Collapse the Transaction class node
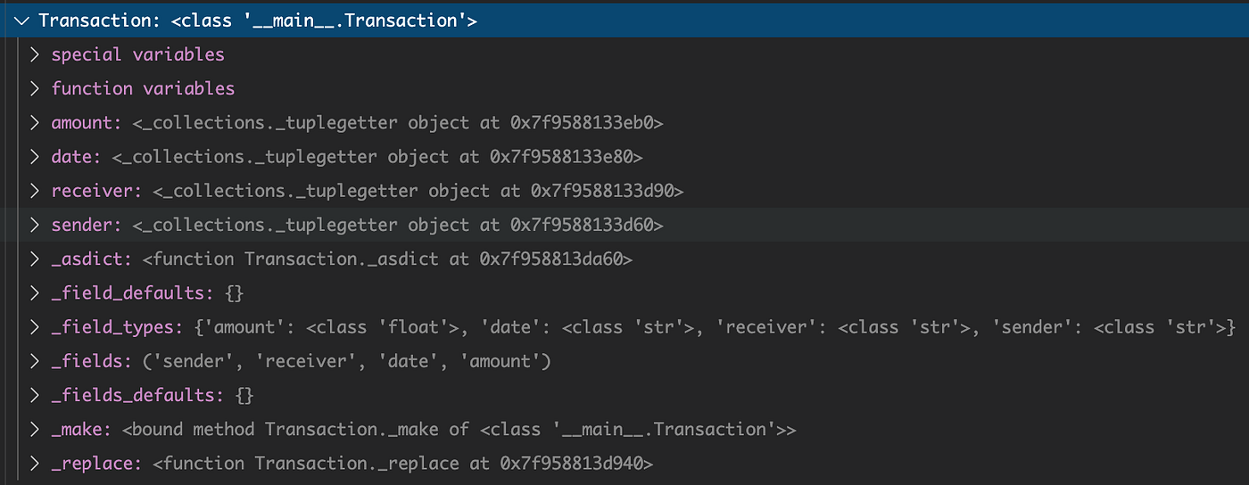Viewport: 1249px width, 485px height. 22,21
